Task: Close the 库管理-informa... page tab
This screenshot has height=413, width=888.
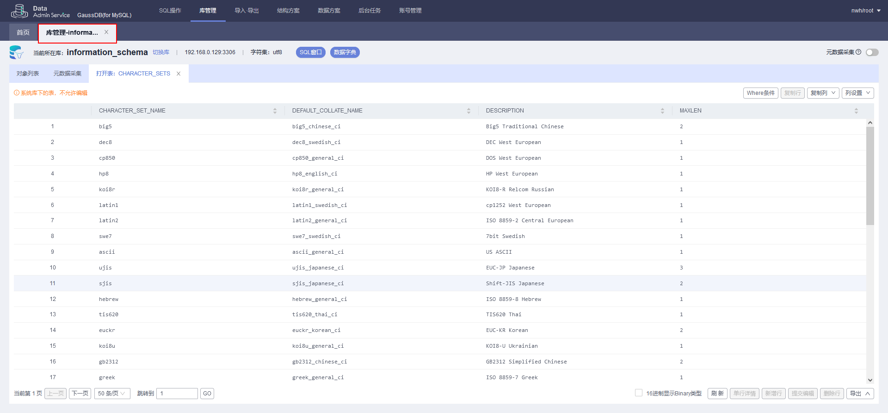Action: [x=106, y=32]
